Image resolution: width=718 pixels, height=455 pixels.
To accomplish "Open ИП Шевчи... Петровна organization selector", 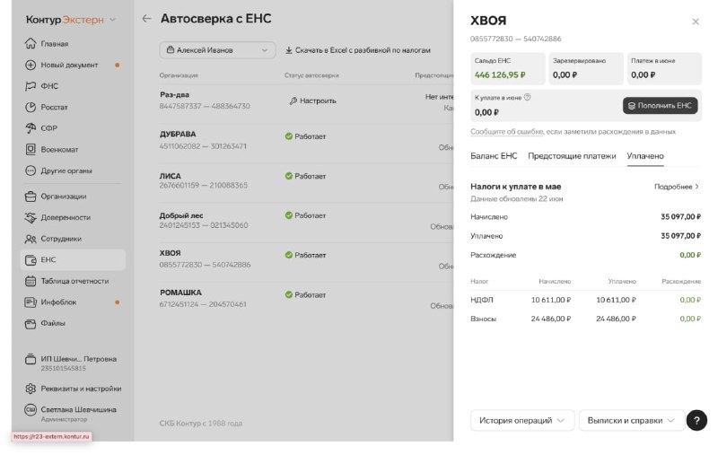I will coord(74,363).
